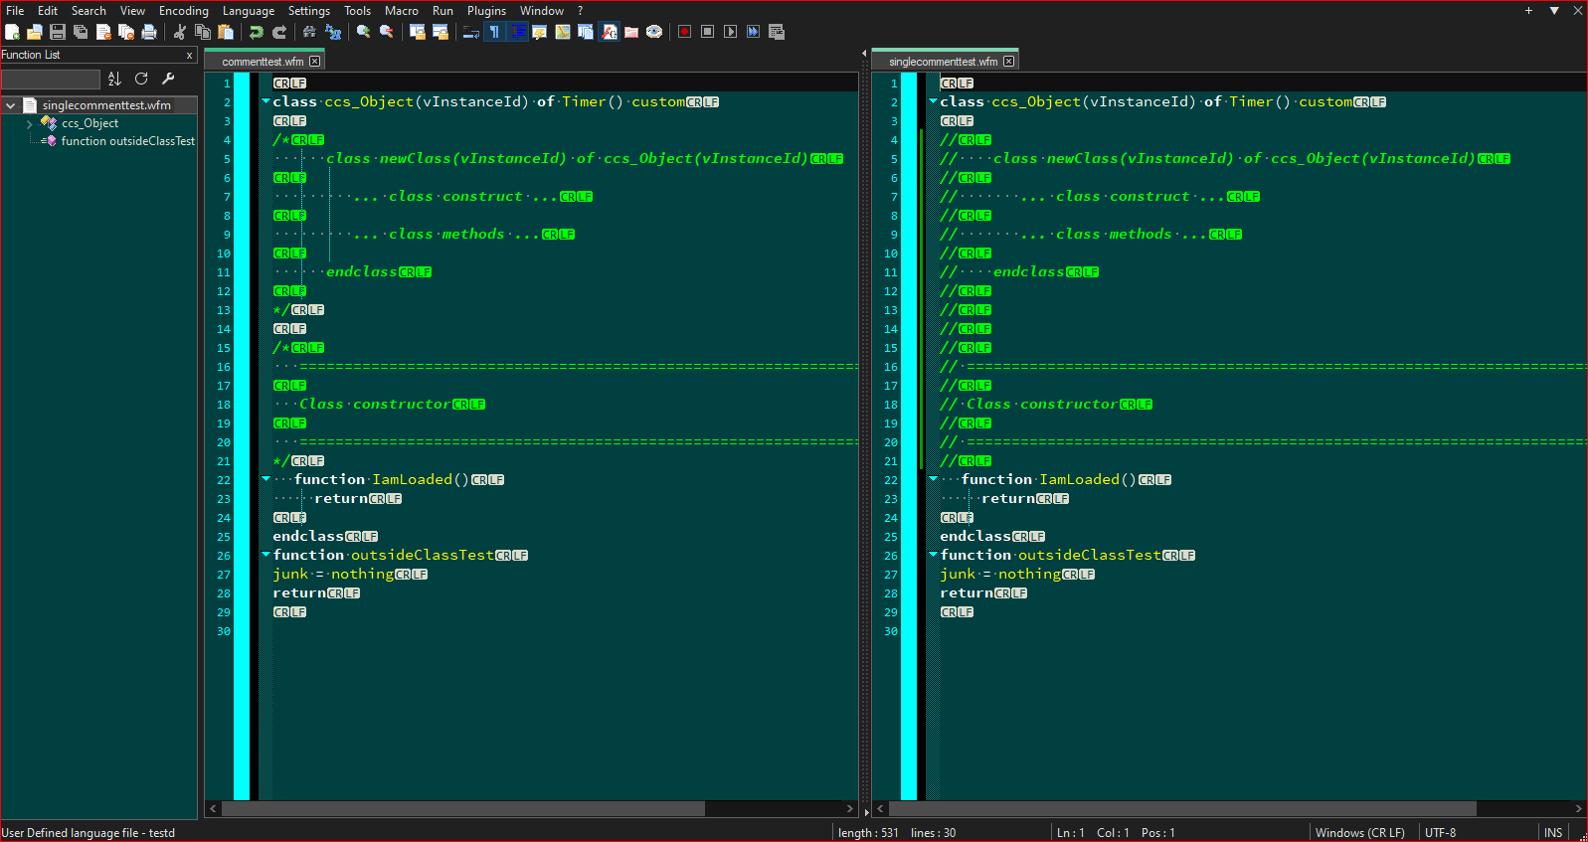Open the document list dropdown arrow at top right
The height and width of the screenshot is (842, 1588).
pos(1554,11)
